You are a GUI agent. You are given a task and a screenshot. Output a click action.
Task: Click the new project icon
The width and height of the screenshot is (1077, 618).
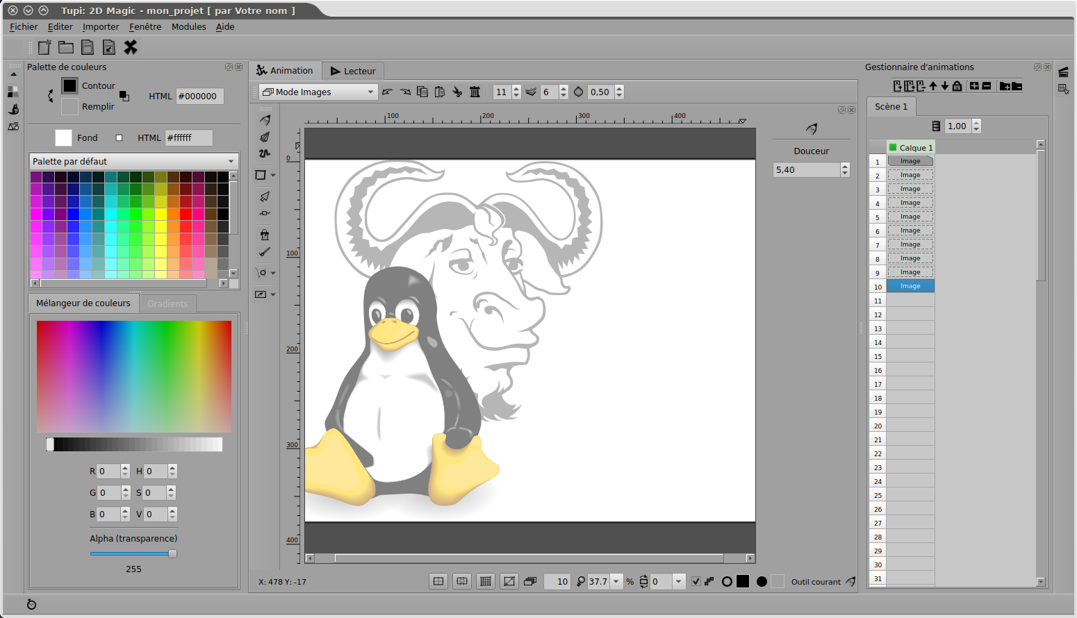point(44,47)
